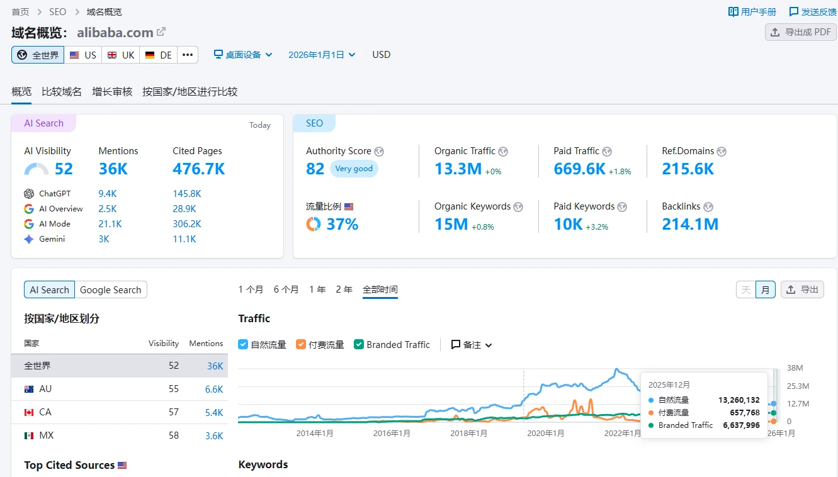Image resolution: width=838 pixels, height=477 pixels.
Task: Uncheck the 付费流量 checkbox
Action: pyautogui.click(x=301, y=345)
